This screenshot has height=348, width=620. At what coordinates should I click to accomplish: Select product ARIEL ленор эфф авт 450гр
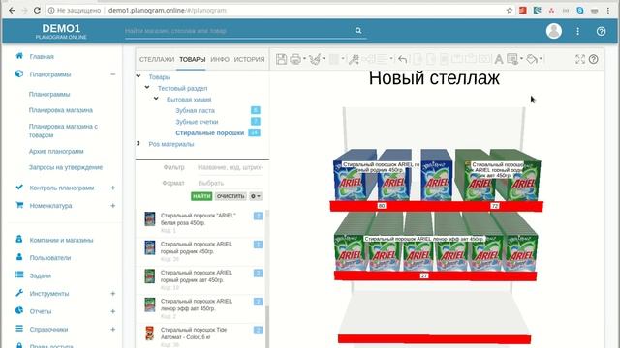[x=201, y=308]
